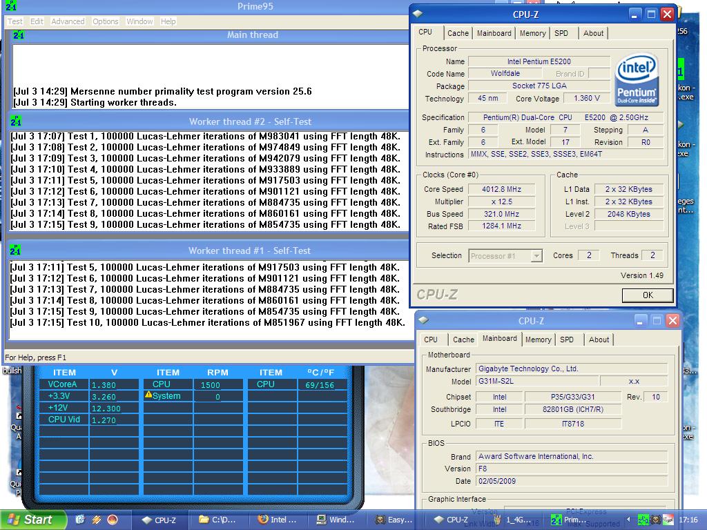Open the Wind... taskbar button
Viewport: 707px width, 530px height.
pyautogui.click(x=337, y=520)
